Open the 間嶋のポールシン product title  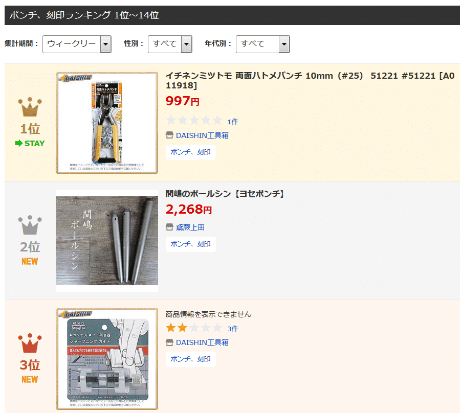coord(225,194)
